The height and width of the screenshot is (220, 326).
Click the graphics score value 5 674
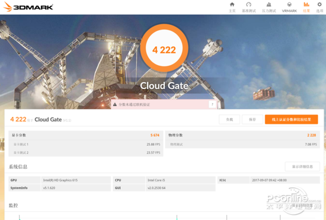point(155,135)
